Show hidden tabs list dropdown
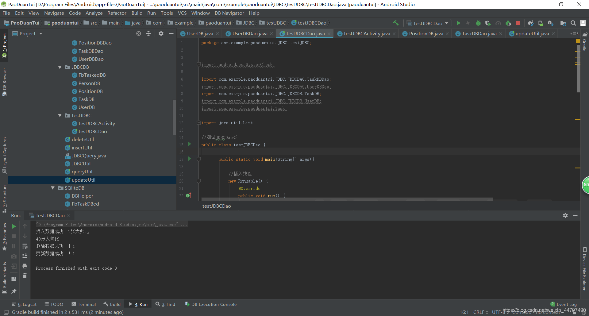The image size is (589, 316). click(574, 34)
